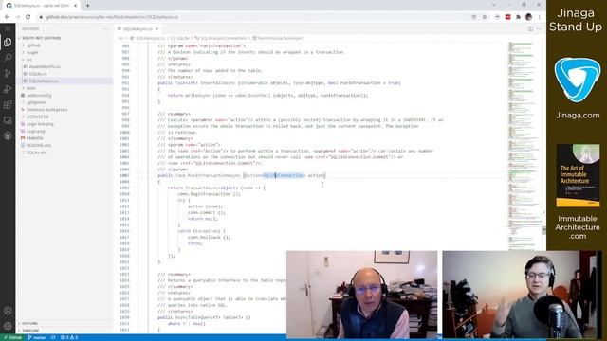The width and height of the screenshot is (607, 341).
Task: Open .editorconfig file
Action: pos(39,95)
